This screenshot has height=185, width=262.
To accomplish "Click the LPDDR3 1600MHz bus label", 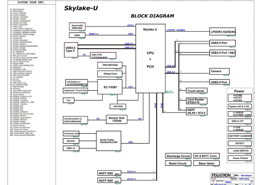I will [x=176, y=30].
